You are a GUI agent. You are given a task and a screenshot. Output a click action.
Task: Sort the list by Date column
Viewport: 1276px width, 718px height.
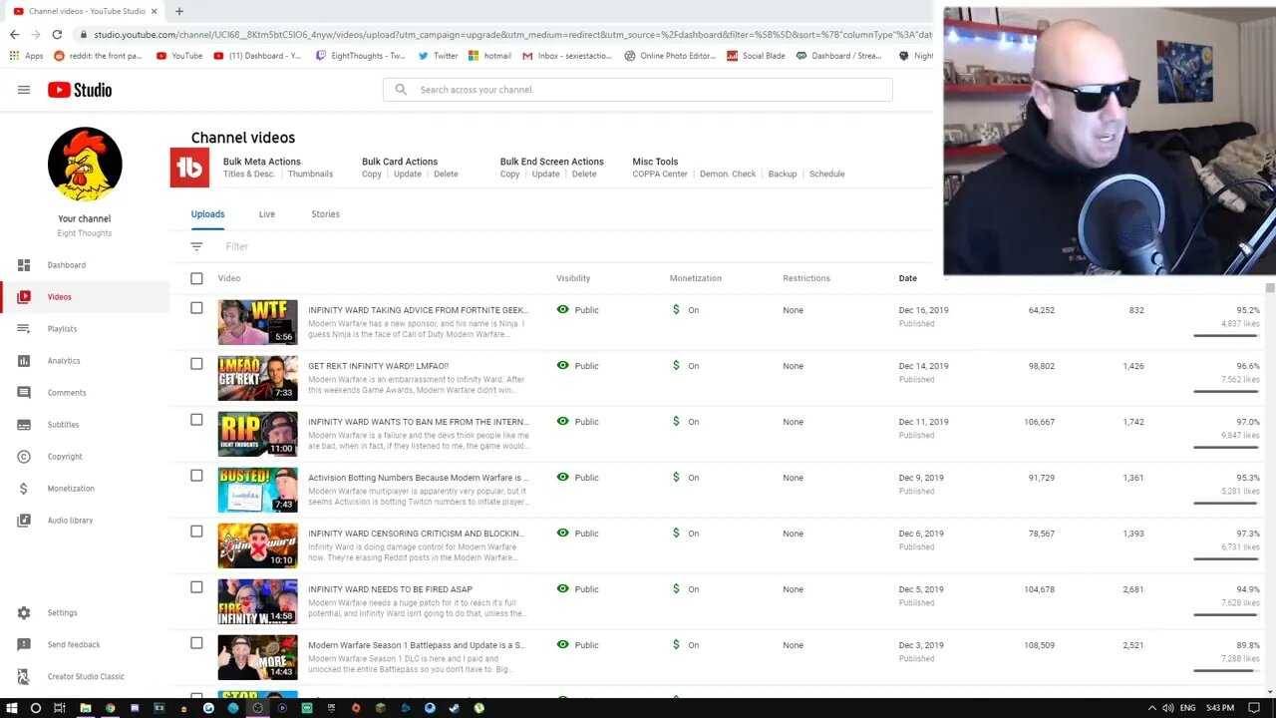pyautogui.click(x=908, y=278)
